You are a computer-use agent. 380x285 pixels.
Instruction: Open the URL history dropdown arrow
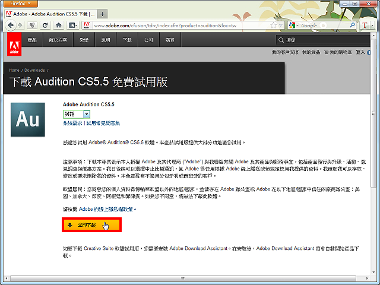point(281,25)
